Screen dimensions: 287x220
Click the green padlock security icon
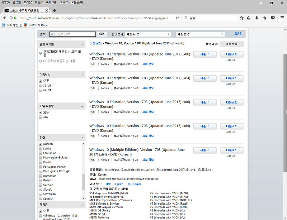pos(15,18)
